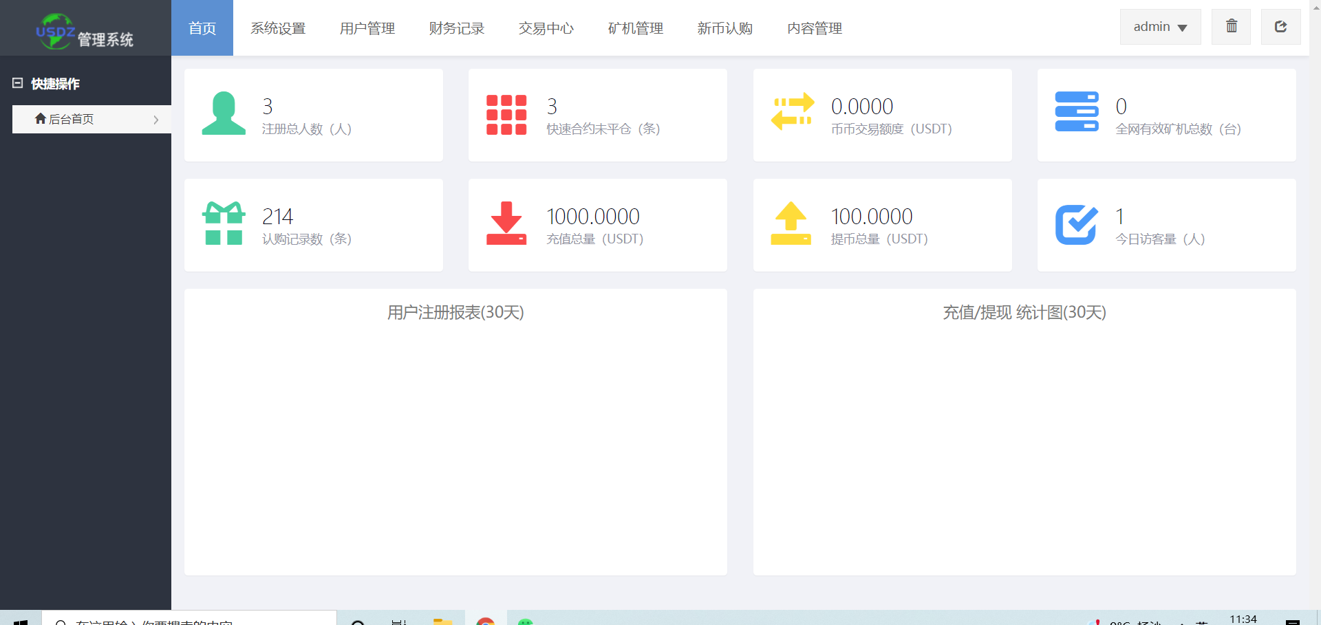Click the 注册总人数（人）label
The width and height of the screenshot is (1321, 625).
coord(307,129)
